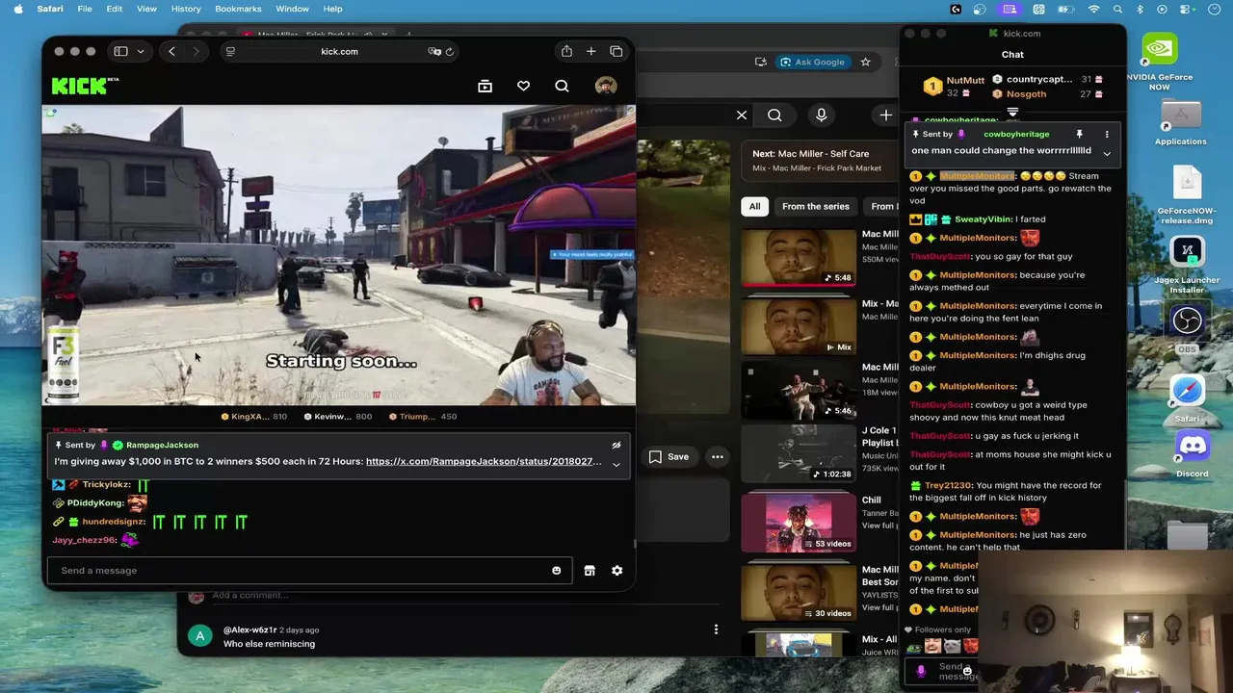Open the Kick browse/clips icon in header
The image size is (1233, 693).
(485, 86)
